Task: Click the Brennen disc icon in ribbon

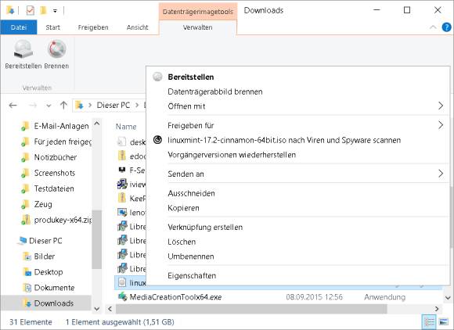Action: [x=56, y=48]
